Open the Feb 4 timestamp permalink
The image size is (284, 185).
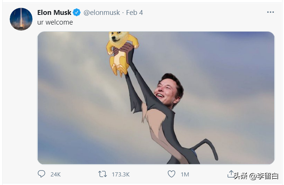[135, 13]
